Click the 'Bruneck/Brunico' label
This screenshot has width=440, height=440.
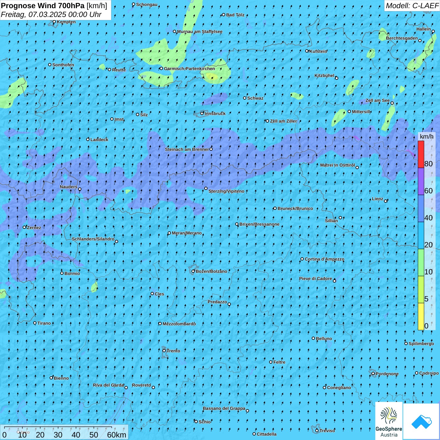pos(295,208)
